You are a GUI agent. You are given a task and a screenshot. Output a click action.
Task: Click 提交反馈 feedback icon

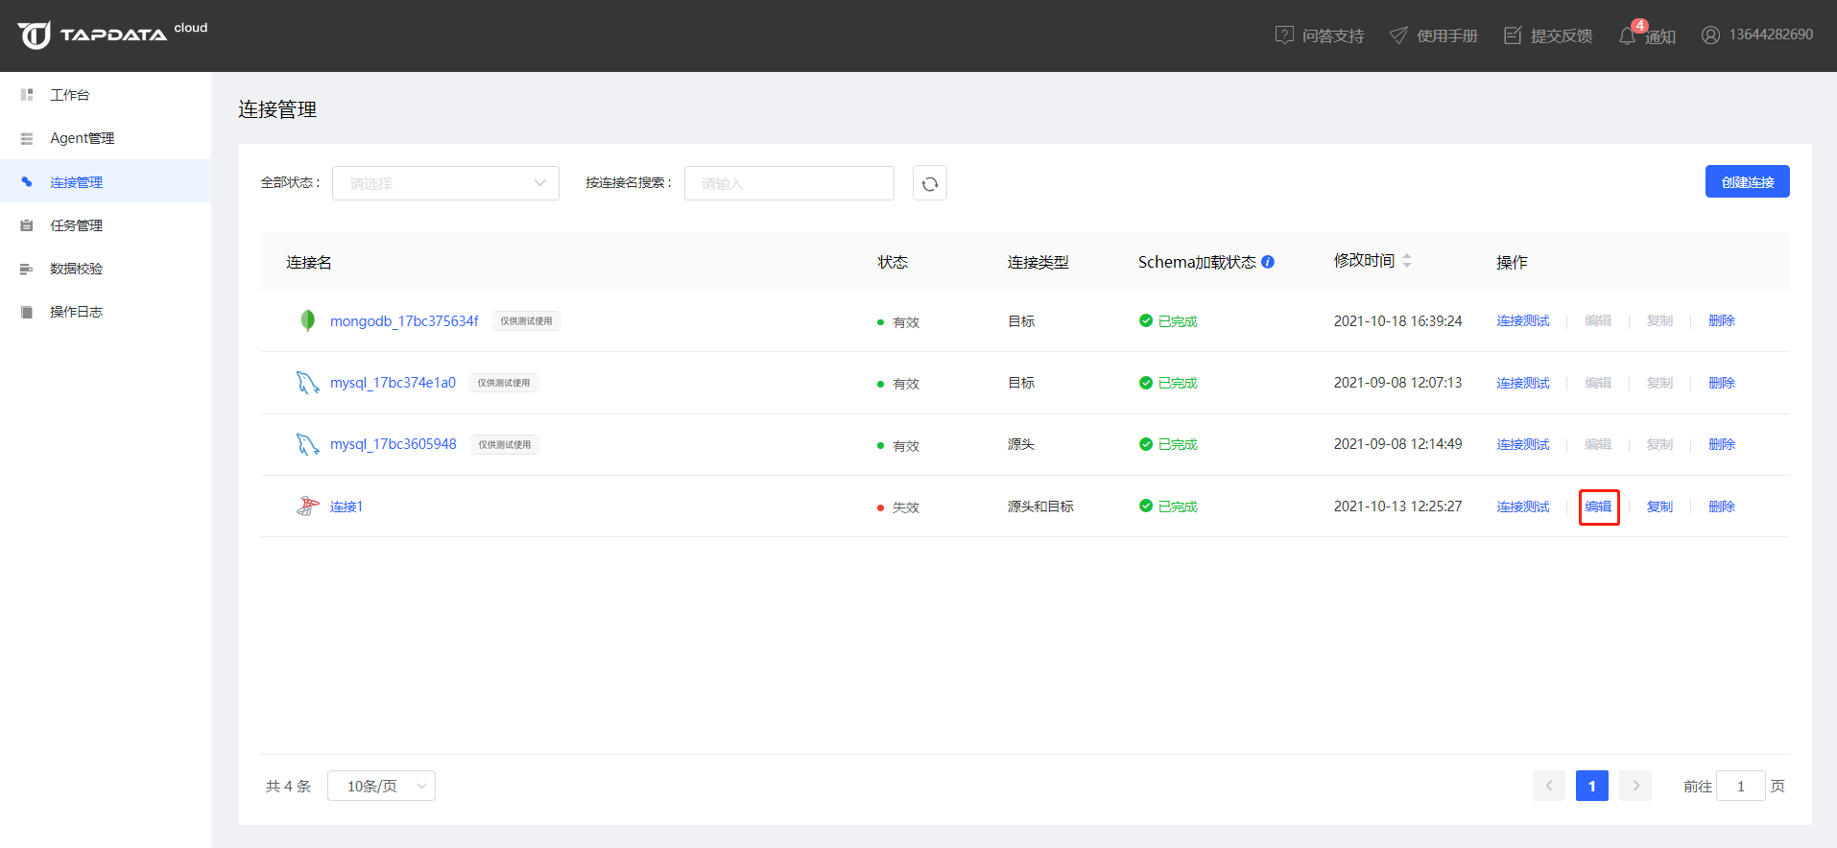(x=1513, y=35)
